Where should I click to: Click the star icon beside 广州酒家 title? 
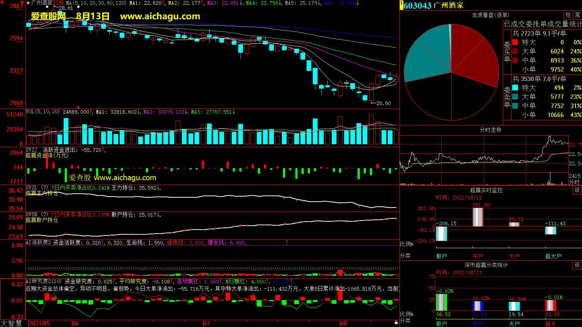pos(28,3)
